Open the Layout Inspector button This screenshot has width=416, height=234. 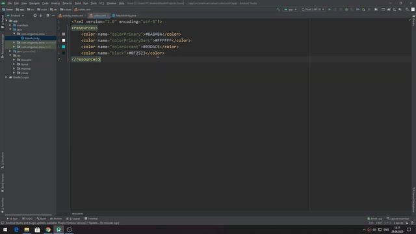[398, 218]
